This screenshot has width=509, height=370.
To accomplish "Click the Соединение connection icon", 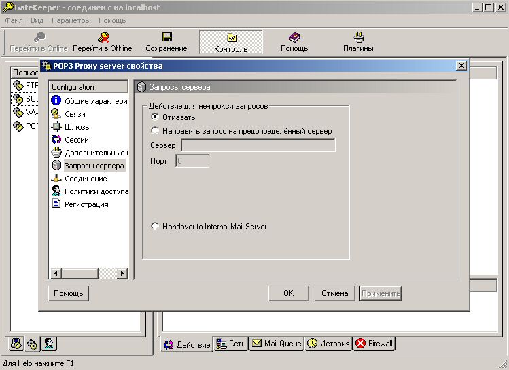I will point(56,178).
